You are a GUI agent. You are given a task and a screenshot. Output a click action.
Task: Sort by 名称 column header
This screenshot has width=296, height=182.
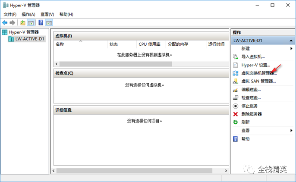click(81, 44)
